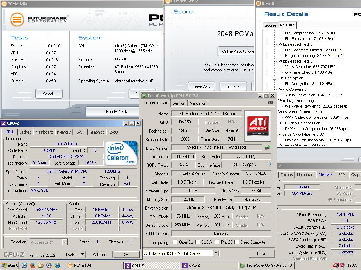Select the Results tab in Result Details
The width and height of the screenshot is (361, 270).
(x=287, y=25)
